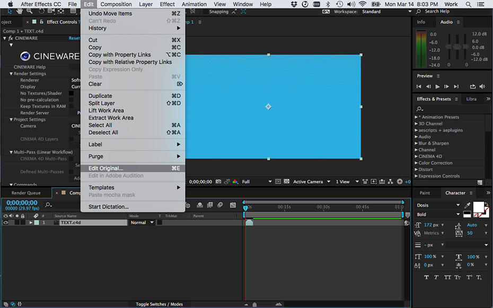Image resolution: width=493 pixels, height=308 pixels.
Task: Jump to the first frame in Preview
Action: pos(419,86)
